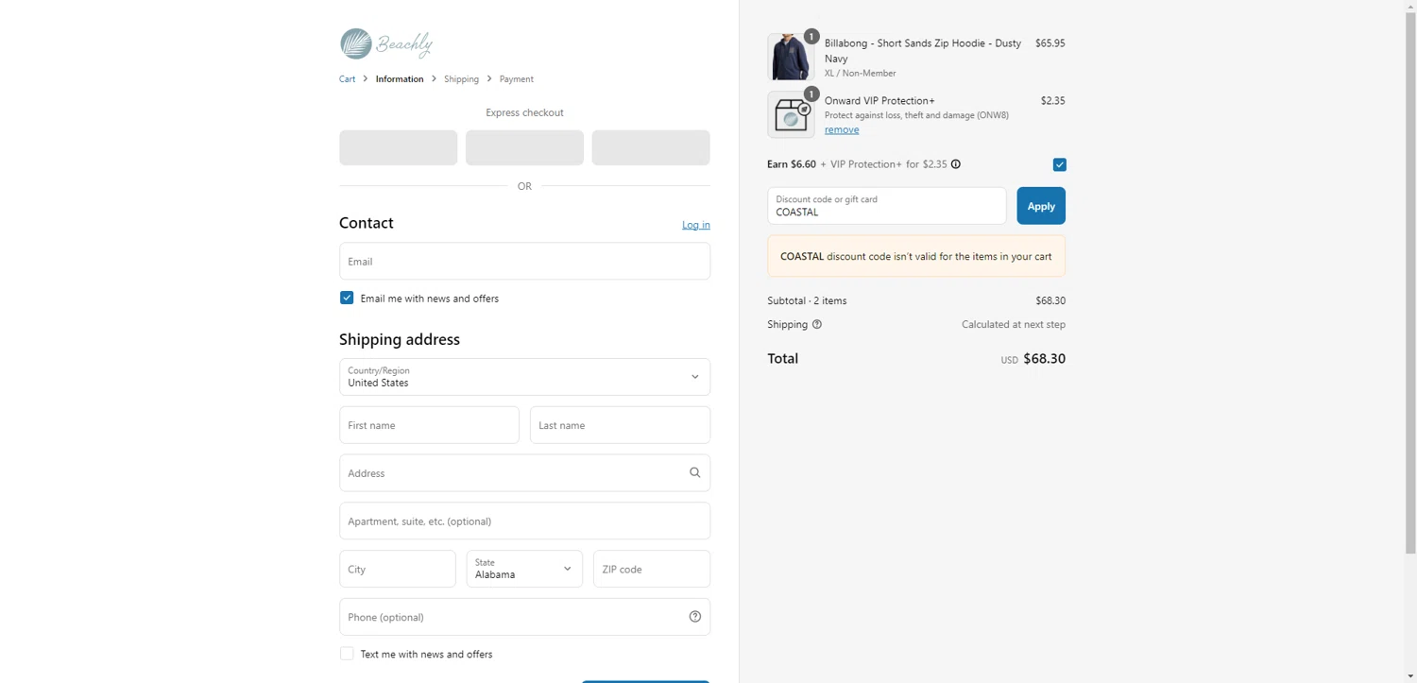
Task: Click the last express checkout button
Action: point(651,147)
